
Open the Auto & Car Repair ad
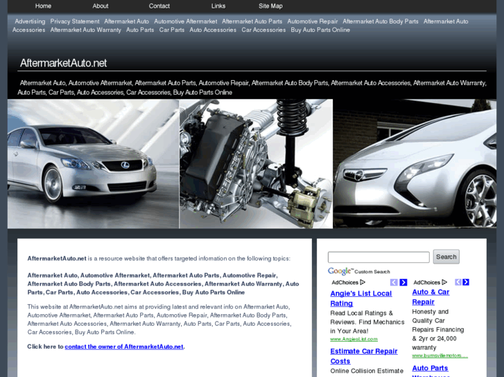tap(431, 297)
